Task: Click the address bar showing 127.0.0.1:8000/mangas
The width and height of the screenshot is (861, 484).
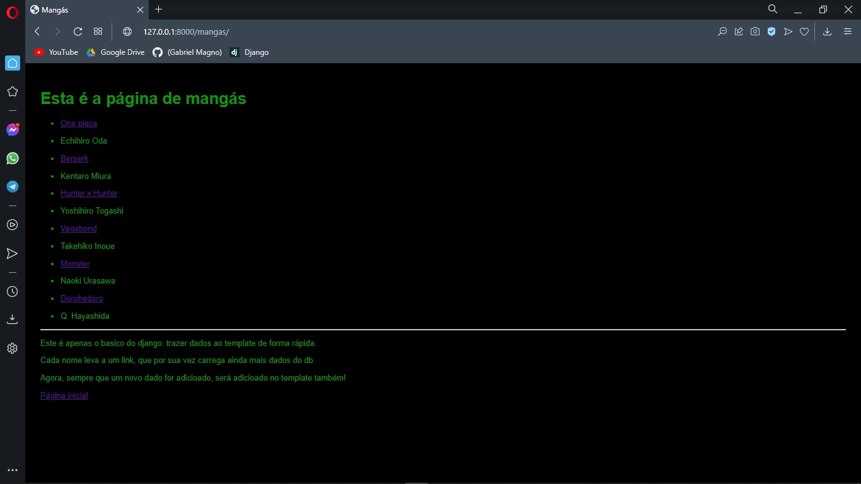Action: (187, 31)
